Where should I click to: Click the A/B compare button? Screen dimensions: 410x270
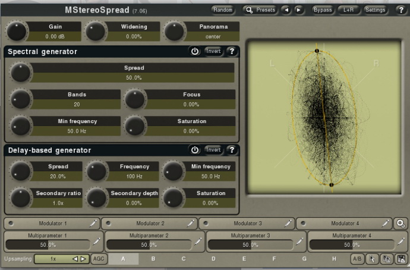coord(357,259)
